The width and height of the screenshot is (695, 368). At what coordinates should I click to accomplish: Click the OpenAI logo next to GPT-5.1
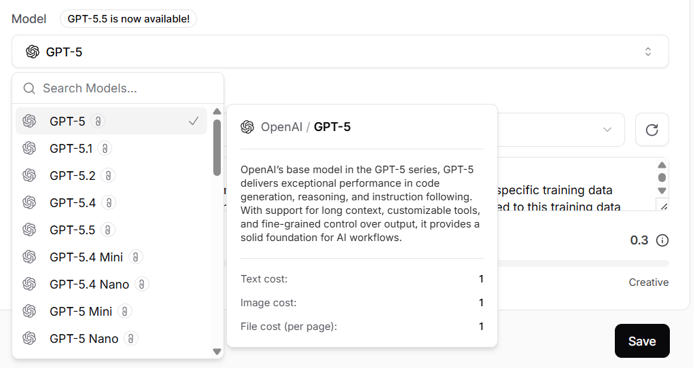coord(29,148)
